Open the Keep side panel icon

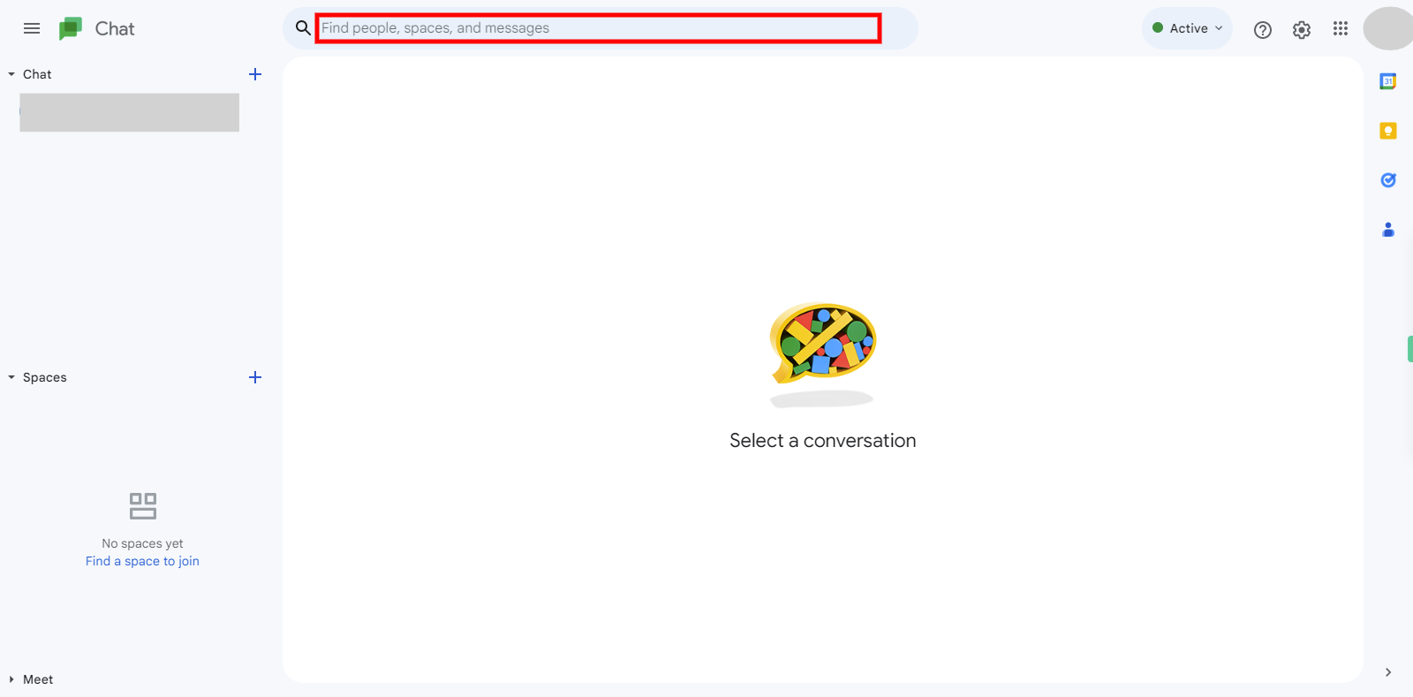pos(1388,131)
